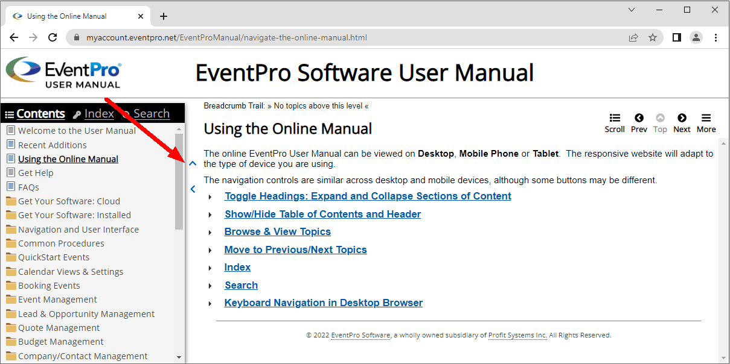Open the browser side panel icon
This screenshot has width=730, height=364.
point(677,37)
